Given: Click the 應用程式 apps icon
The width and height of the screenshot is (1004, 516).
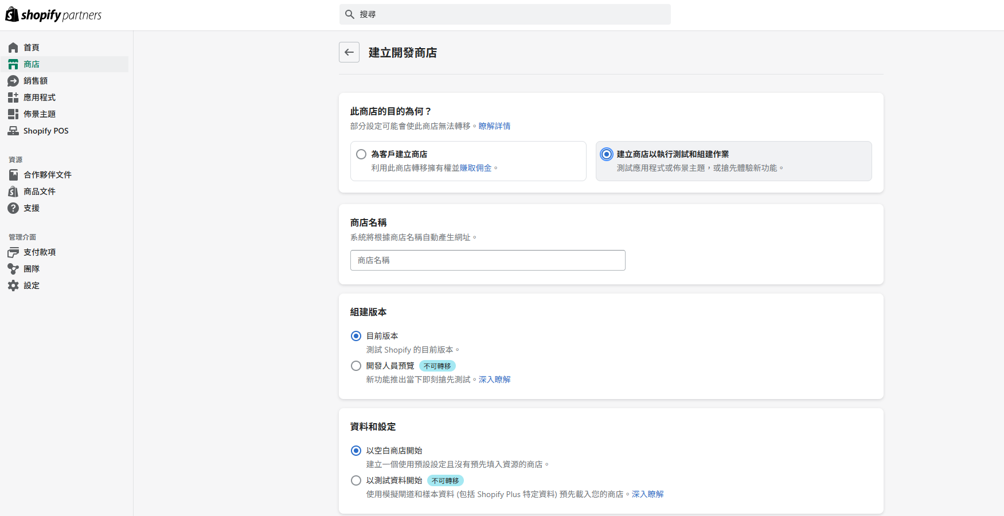Looking at the screenshot, I should [x=13, y=97].
